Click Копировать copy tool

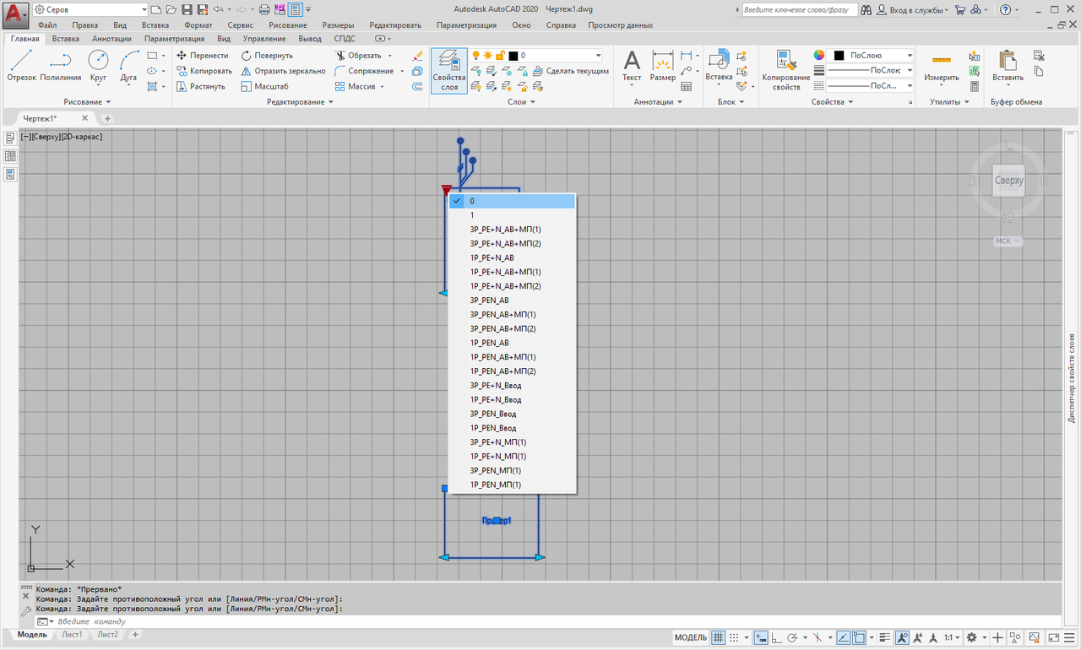click(204, 71)
